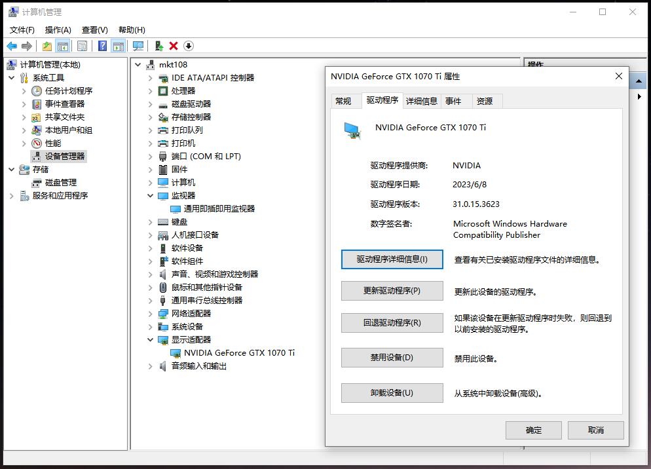The height and width of the screenshot is (469, 651).
Task: Collapse the 系统工具 tree node
Action: pyautogui.click(x=12, y=78)
